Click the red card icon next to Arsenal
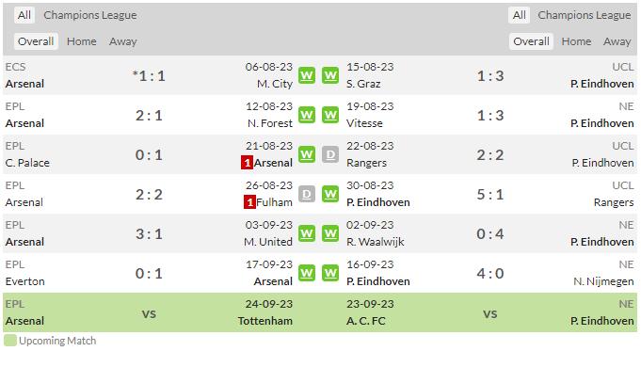Viewport: 641px width, 367px height. tap(247, 163)
